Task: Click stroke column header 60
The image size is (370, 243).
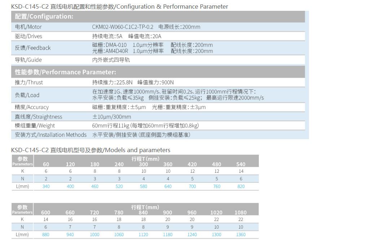Action: (46, 164)
